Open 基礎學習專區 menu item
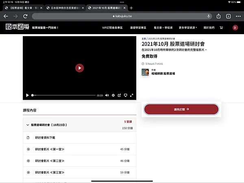This screenshot has height=183, width=244. (138, 28)
